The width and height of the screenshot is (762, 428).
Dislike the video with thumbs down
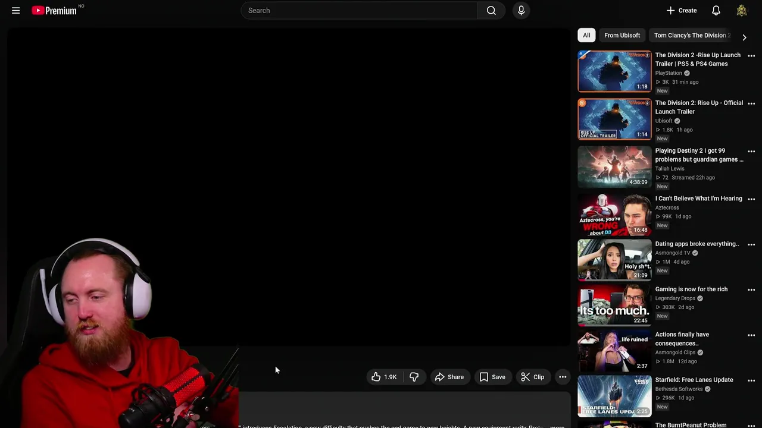pos(414,377)
